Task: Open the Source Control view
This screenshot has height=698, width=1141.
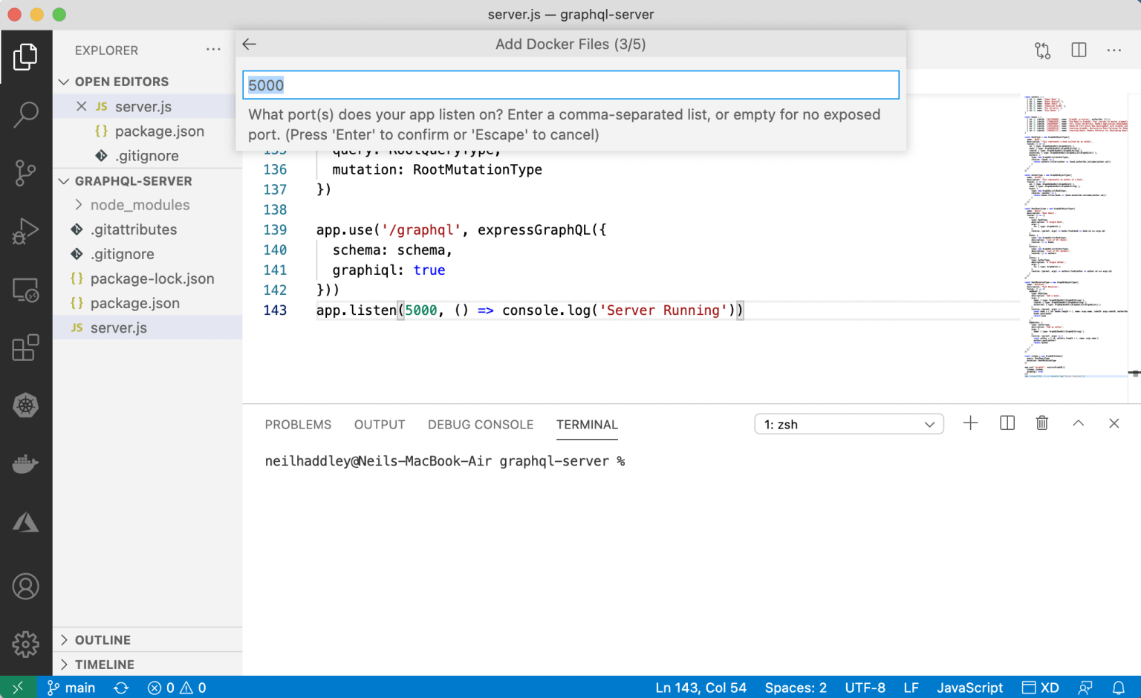Action: pyautogui.click(x=26, y=172)
